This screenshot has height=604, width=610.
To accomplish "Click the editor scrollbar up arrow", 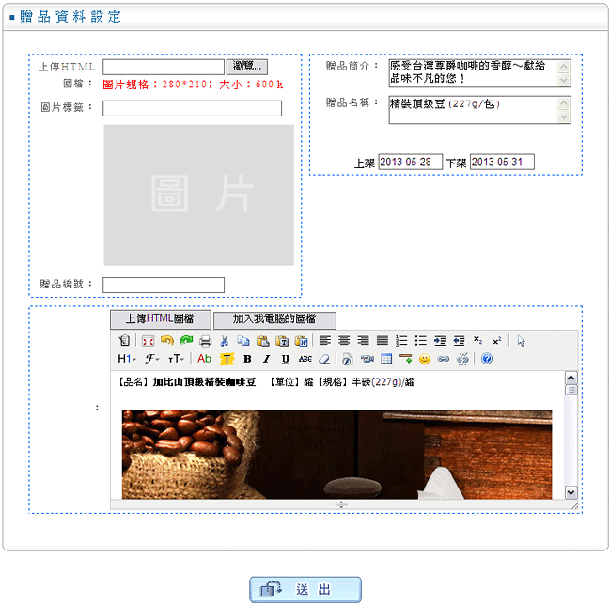I will [x=571, y=378].
